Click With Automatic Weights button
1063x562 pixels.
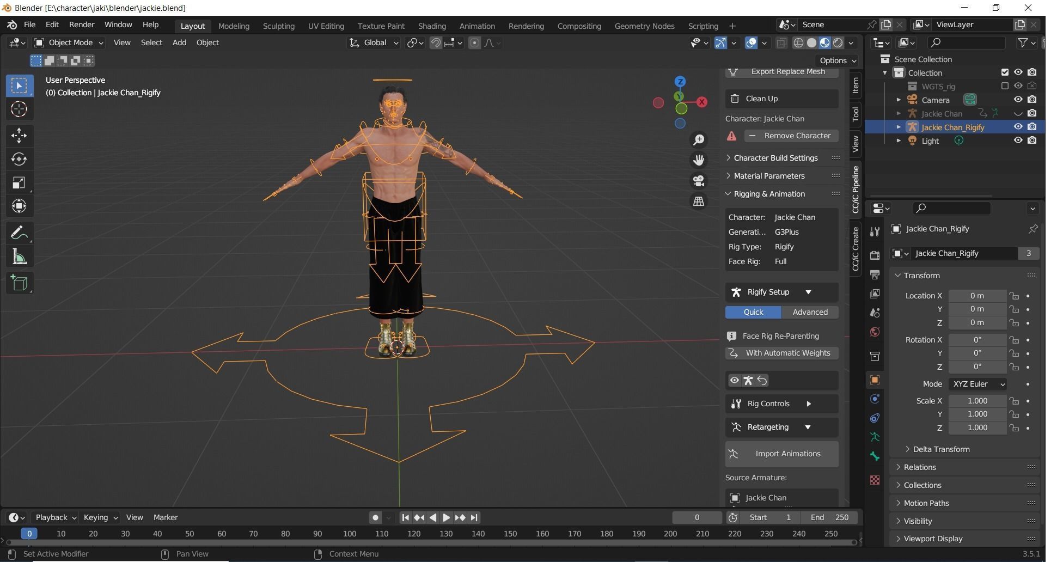pos(782,353)
